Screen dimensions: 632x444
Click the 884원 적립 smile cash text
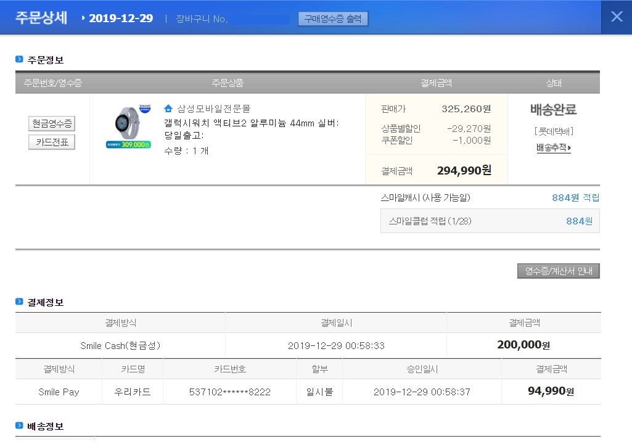(x=575, y=197)
